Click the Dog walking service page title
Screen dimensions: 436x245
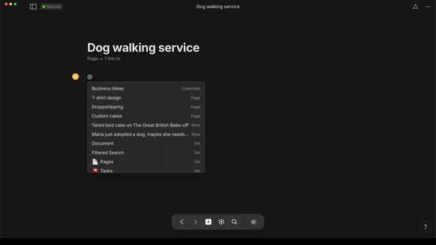coord(144,48)
